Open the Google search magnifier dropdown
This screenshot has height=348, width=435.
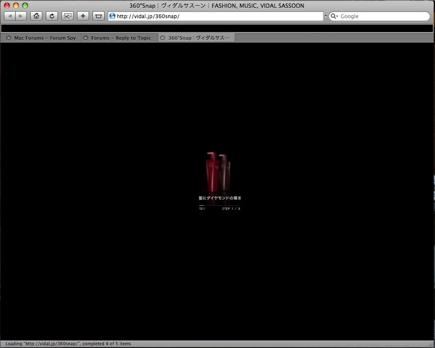334,16
